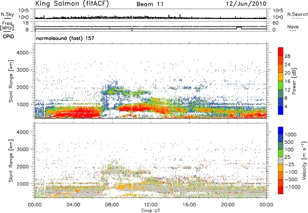Click the 'CPID' row label
This screenshot has height=213, width=308.
[8, 37]
